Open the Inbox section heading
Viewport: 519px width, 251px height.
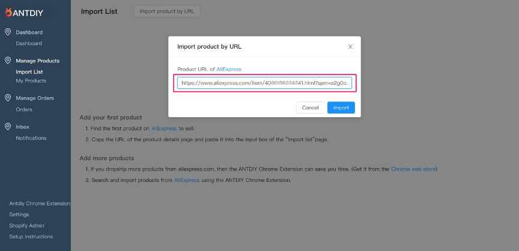coord(22,127)
